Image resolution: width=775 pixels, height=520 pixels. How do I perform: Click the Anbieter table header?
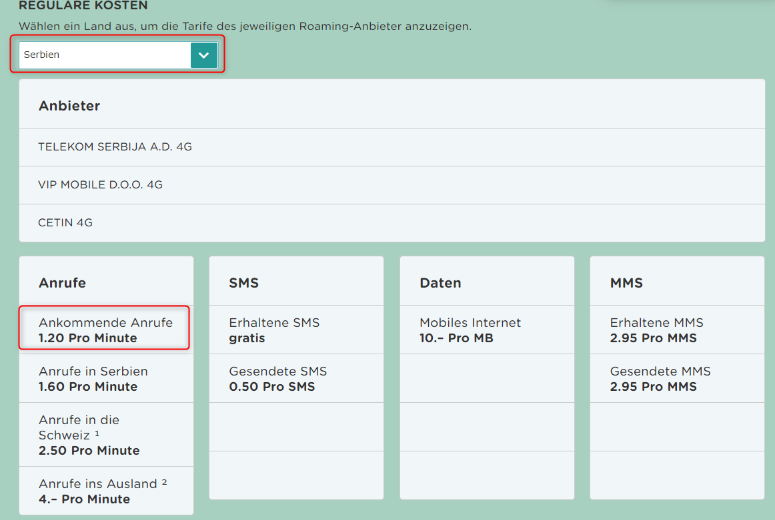pyautogui.click(x=69, y=106)
